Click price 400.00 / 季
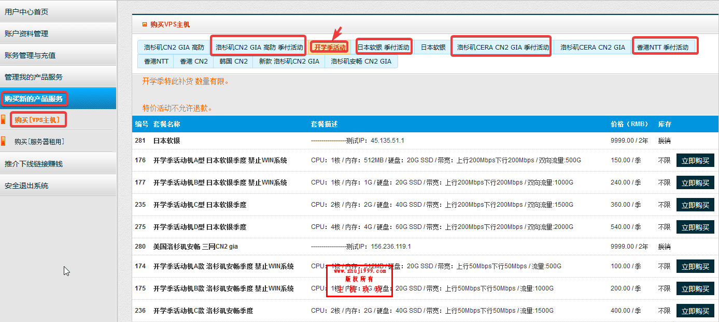 (x=626, y=311)
